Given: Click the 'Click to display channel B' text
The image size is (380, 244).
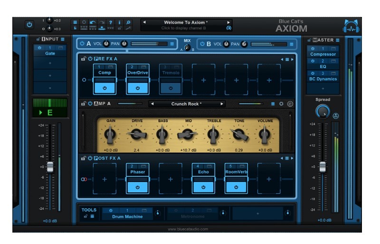Looking at the screenshot, I should tap(183, 28).
